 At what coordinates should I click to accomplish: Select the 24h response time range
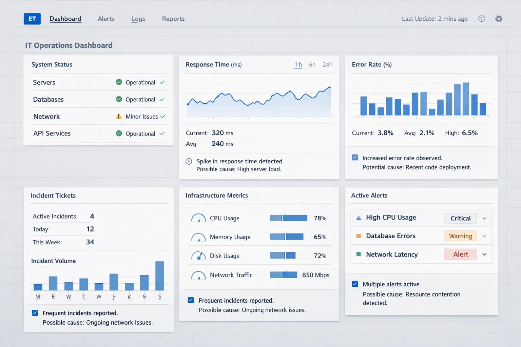pyautogui.click(x=327, y=64)
